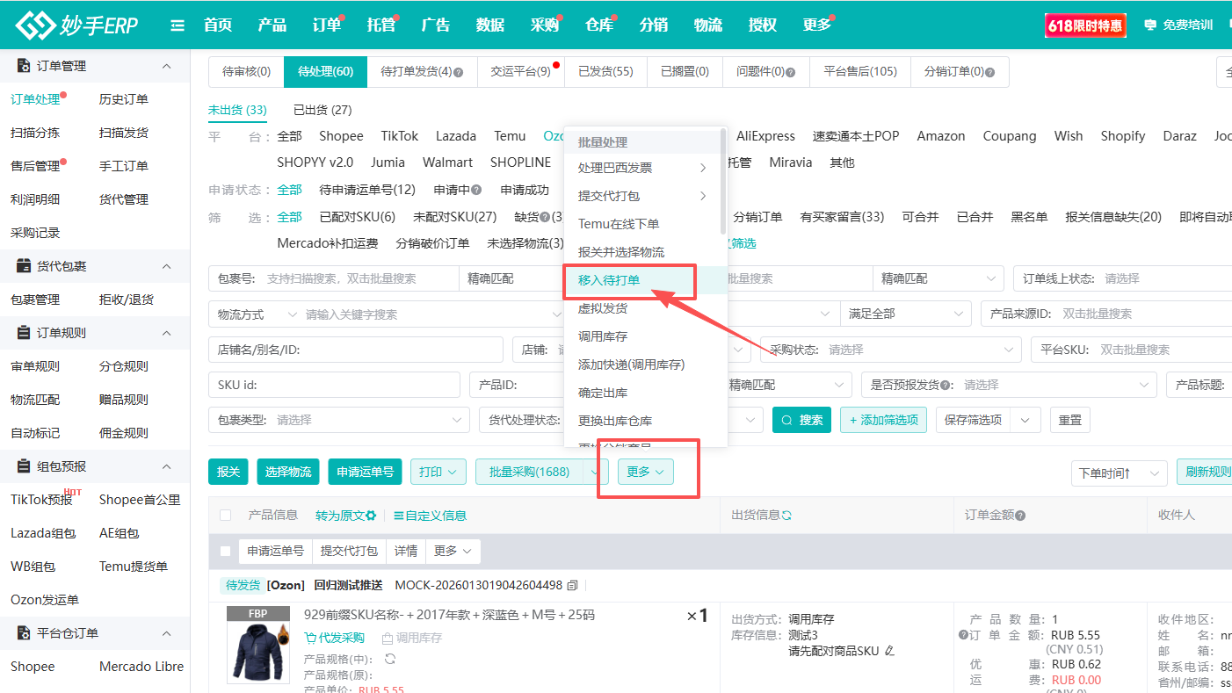The height and width of the screenshot is (693, 1232).
Task: Open the 下单时间 sort dropdown
Action: pos(1119,473)
